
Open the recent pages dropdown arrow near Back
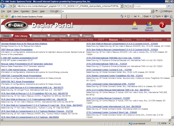point(11,6)
